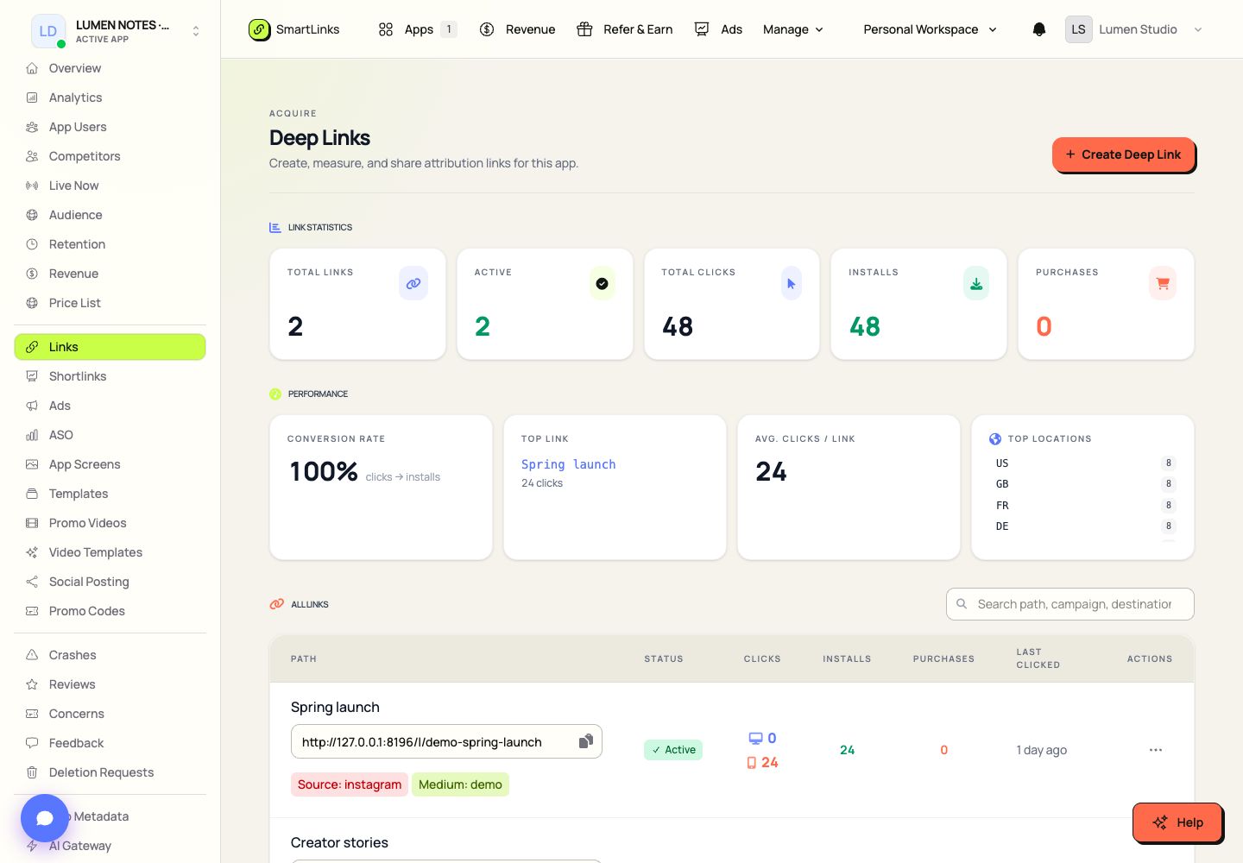The image size is (1243, 863).
Task: Click the Source: instagram tag
Action: pos(350,784)
